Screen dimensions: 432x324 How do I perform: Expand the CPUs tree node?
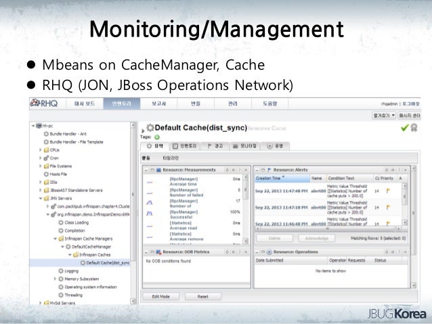(41, 150)
